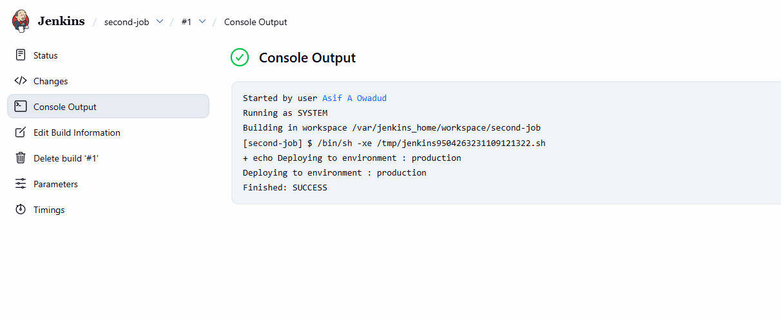Click the green build success checkmark icon
This screenshot has width=781, height=321.
tap(240, 57)
